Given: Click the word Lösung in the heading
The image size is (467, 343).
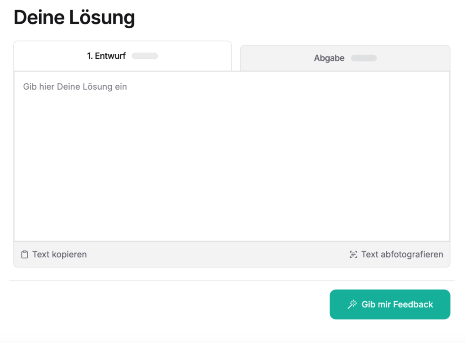Looking at the screenshot, I should 102,17.
